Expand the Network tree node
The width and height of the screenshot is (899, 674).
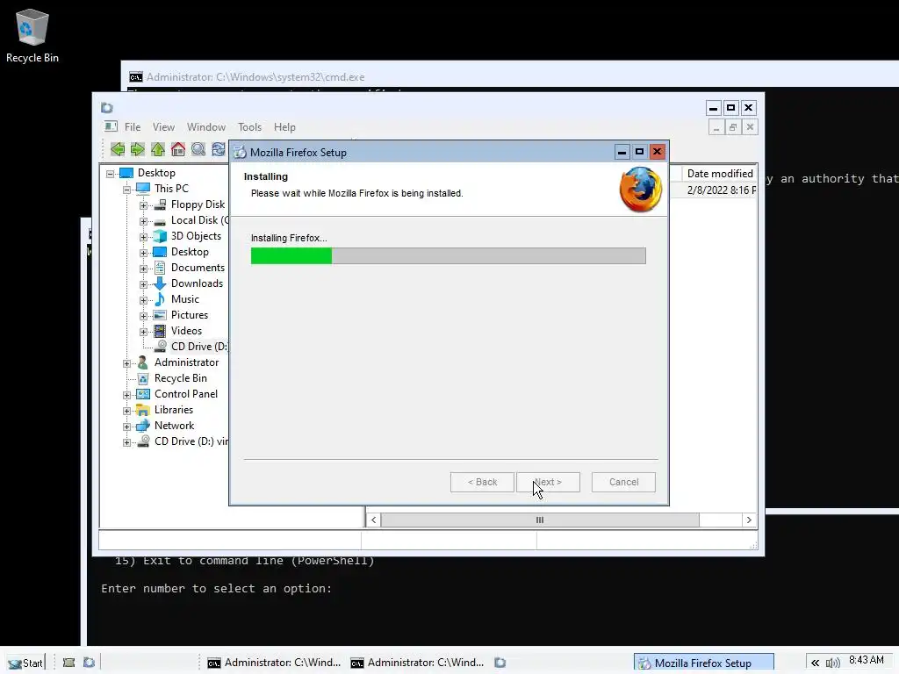point(126,427)
